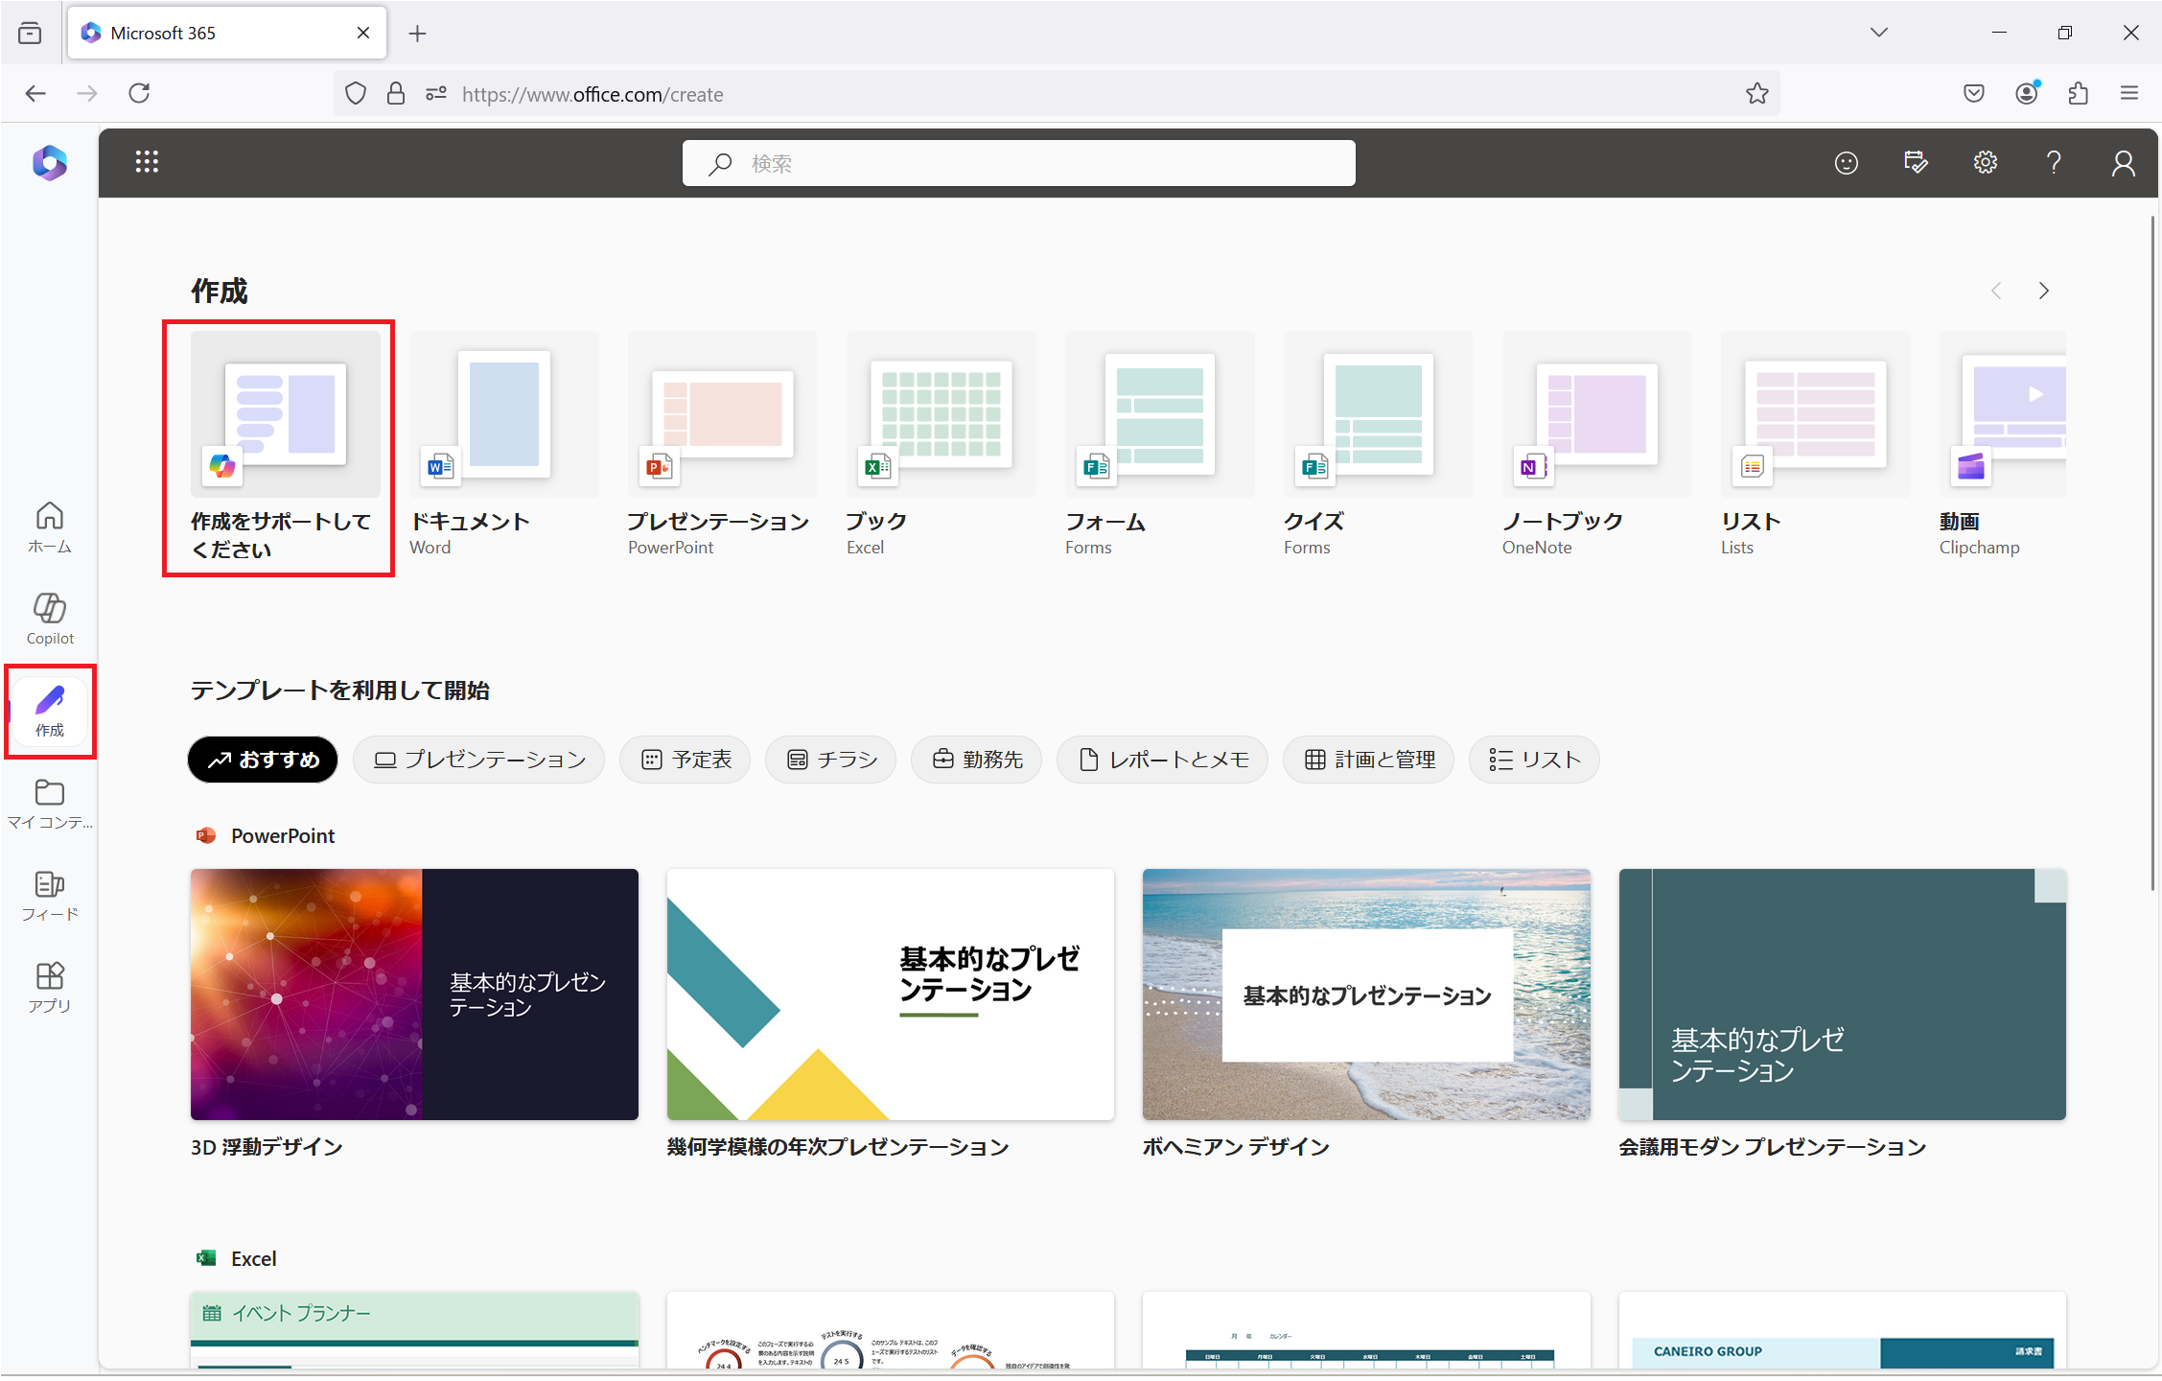Open the account profile icon
The height and width of the screenshot is (1381, 2162).
tap(2123, 163)
